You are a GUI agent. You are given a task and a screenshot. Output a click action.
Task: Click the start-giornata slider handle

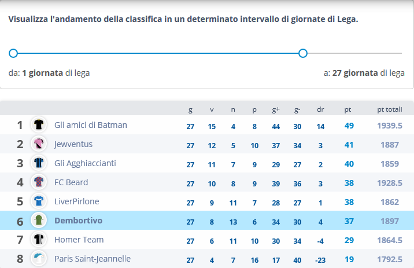click(x=13, y=53)
